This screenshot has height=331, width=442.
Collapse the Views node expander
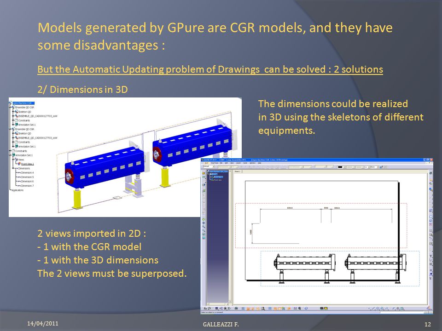13,160
